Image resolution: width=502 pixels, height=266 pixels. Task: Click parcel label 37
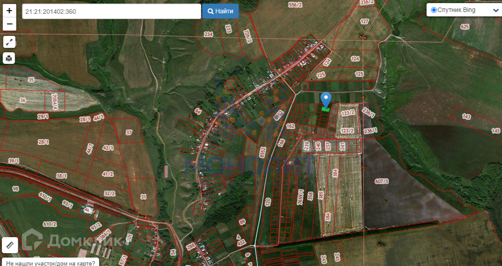(x=129, y=132)
